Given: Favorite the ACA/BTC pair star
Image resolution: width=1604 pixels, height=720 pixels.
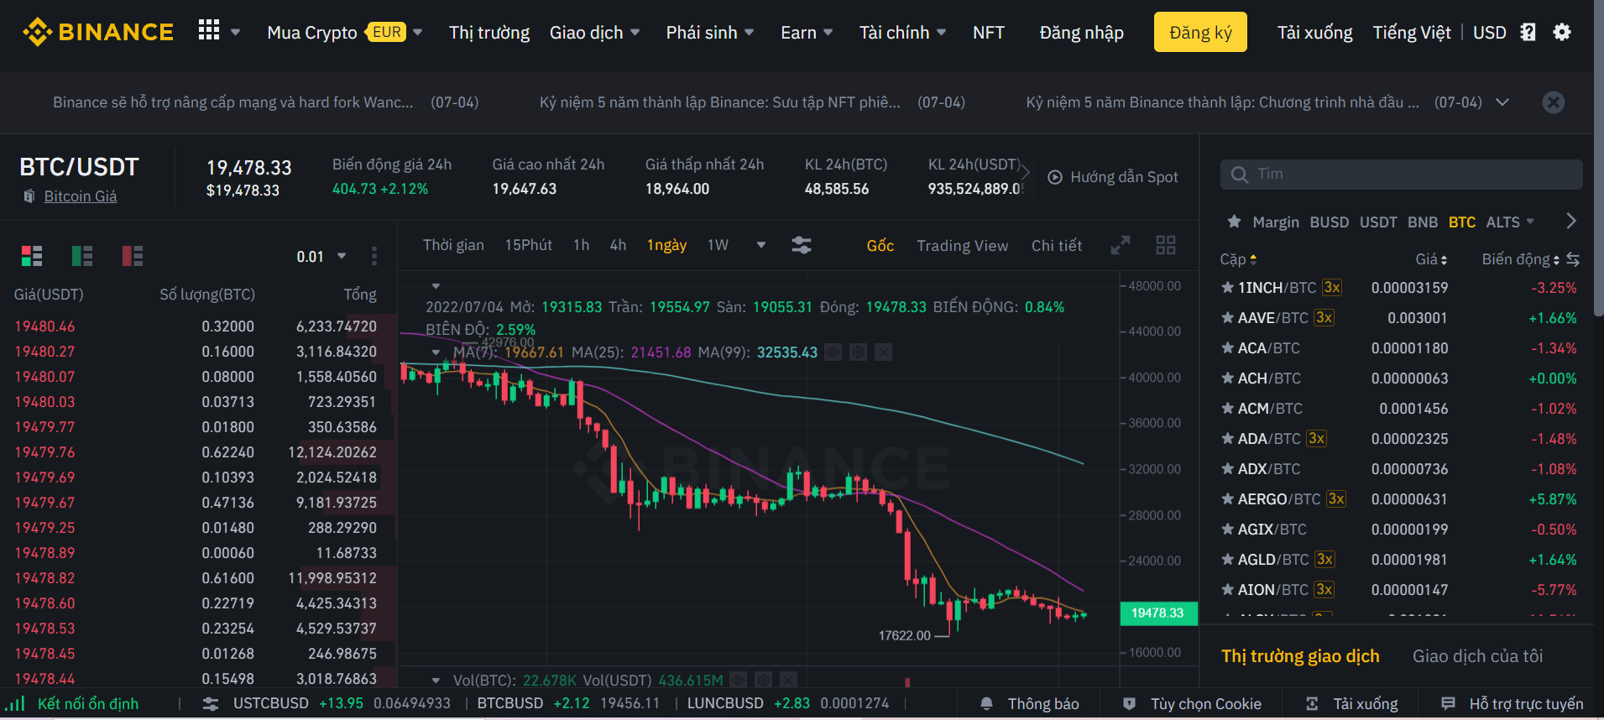Looking at the screenshot, I should pyautogui.click(x=1228, y=348).
